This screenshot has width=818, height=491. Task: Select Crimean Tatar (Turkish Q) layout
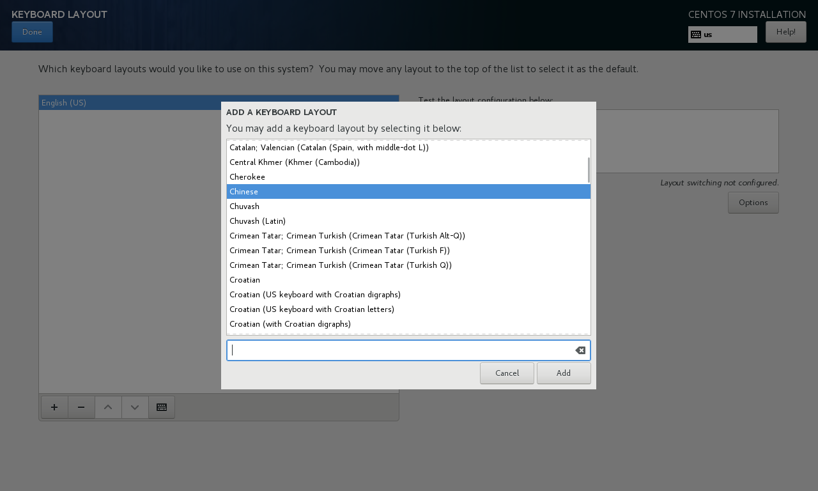pos(408,265)
